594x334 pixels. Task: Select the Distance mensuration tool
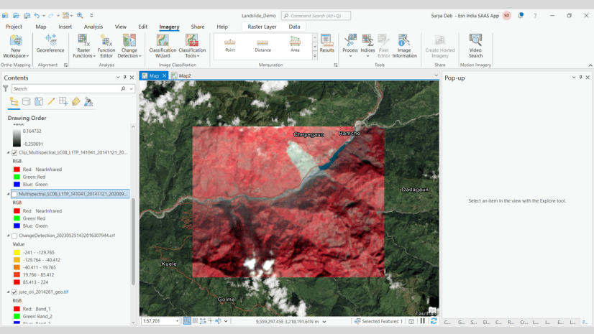(262, 45)
